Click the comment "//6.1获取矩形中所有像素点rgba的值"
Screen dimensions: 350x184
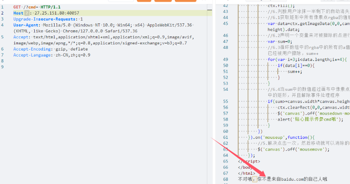(308, 18)
